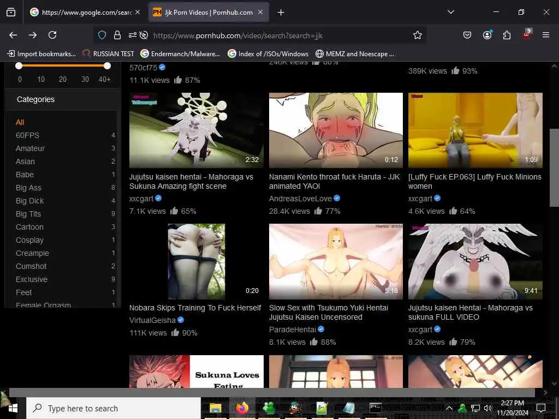Open the site permissions icon in address bar

(x=133, y=35)
